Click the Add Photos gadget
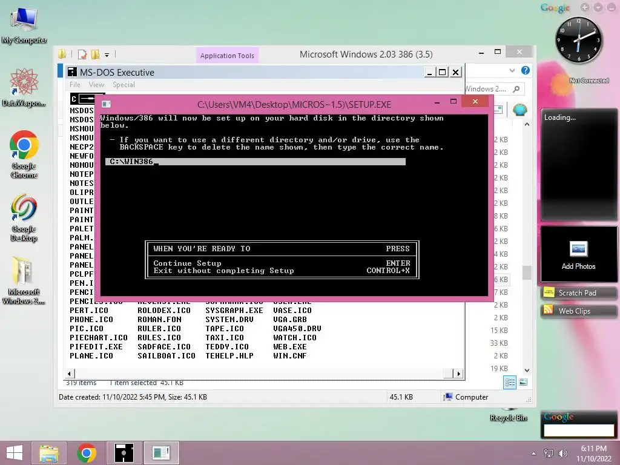 [x=578, y=254]
